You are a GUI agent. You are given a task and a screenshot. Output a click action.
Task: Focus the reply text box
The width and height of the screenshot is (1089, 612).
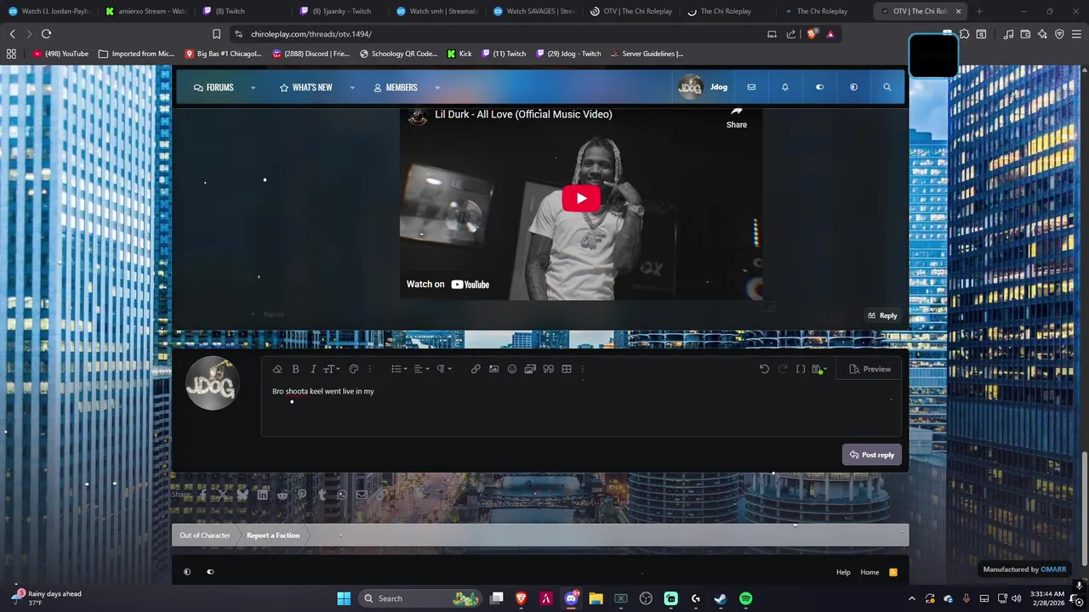581,408
